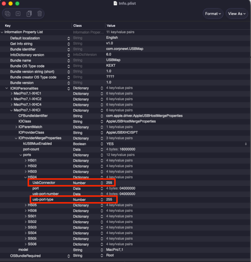Open key popup arrows for Default localization

tap(69, 38)
